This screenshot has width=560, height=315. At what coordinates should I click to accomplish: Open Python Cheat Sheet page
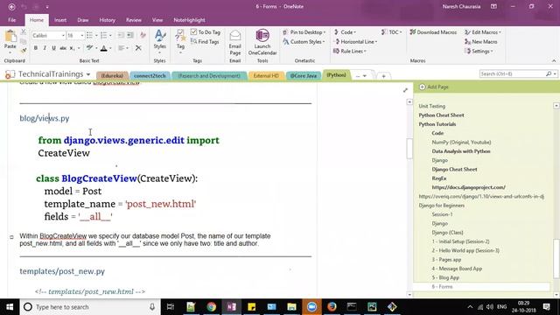click(x=441, y=115)
